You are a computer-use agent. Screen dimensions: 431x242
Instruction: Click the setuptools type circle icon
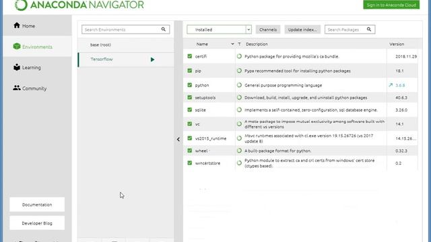(239, 97)
